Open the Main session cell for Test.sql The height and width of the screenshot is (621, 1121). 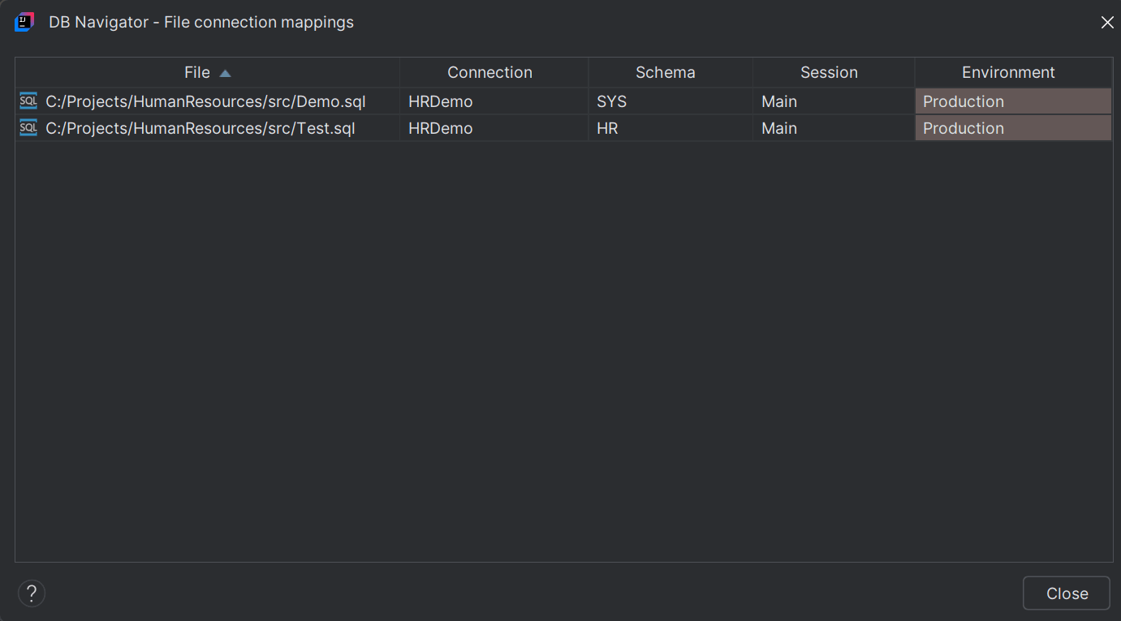(x=778, y=128)
